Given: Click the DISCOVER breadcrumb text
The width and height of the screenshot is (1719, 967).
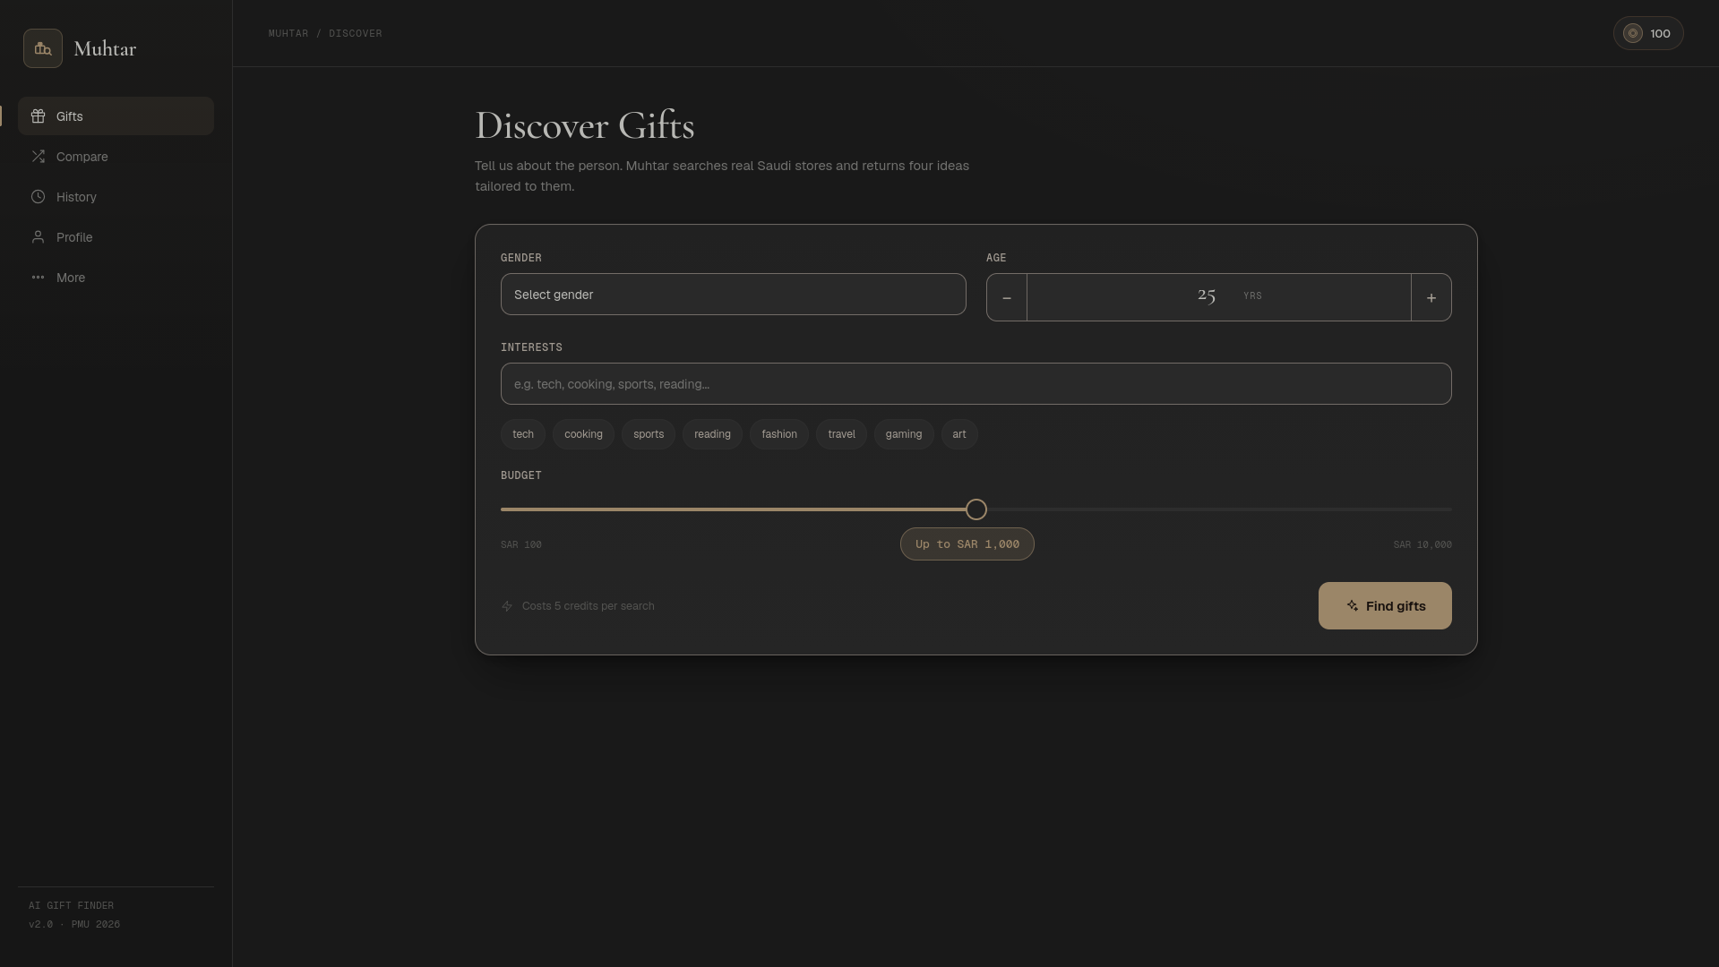Looking at the screenshot, I should click(x=356, y=33).
